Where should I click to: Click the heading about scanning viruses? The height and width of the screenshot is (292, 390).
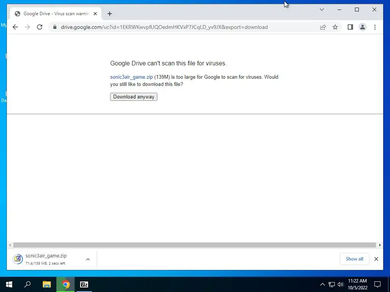tap(168, 63)
